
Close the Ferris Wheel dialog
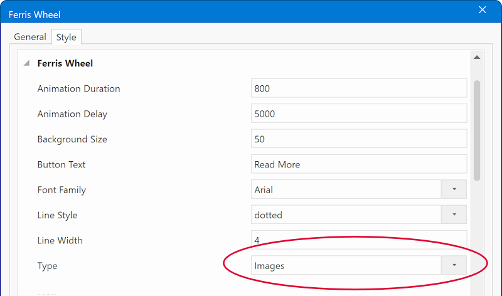483,10
